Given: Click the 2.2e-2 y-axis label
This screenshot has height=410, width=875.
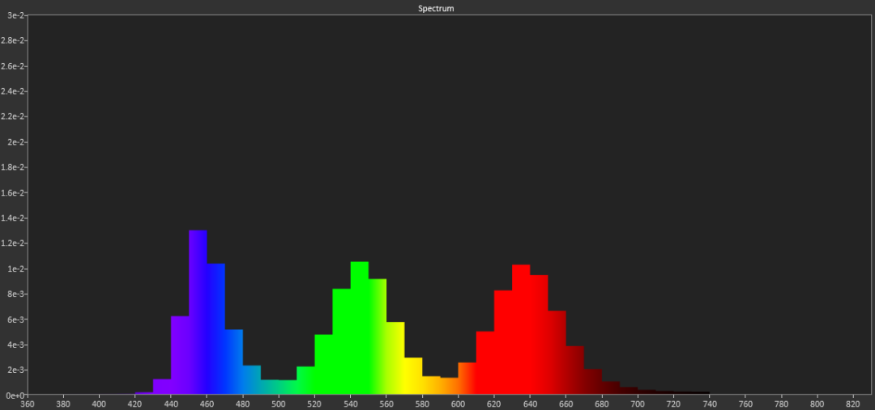Looking at the screenshot, I should pos(11,116).
